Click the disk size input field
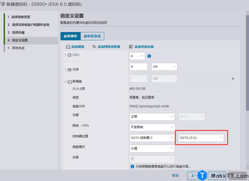The width and height of the screenshot is (249, 181). 139,78
